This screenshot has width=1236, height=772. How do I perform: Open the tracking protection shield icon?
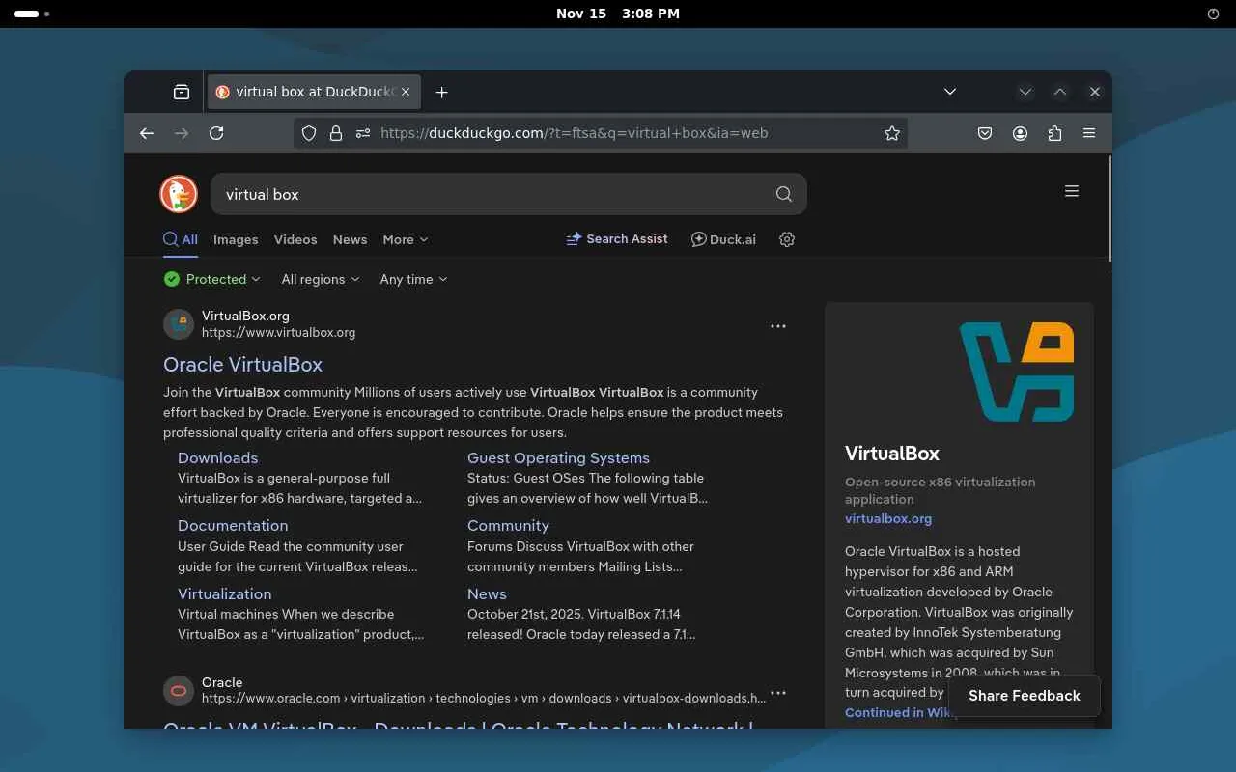click(309, 133)
